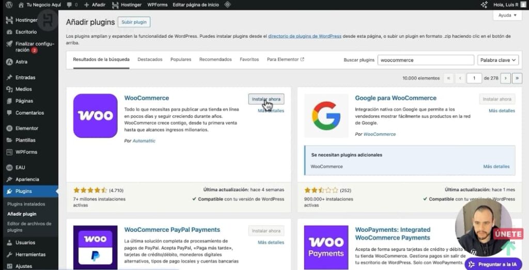Click the WooCommerce purple woo logo
Viewport: 529px width, 270px height.
(96, 116)
